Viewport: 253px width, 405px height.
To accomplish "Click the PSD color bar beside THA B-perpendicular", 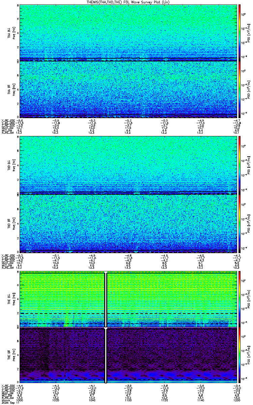I will 240,32.
